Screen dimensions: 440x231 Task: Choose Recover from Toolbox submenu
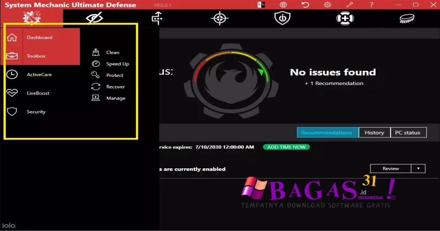coord(116,87)
